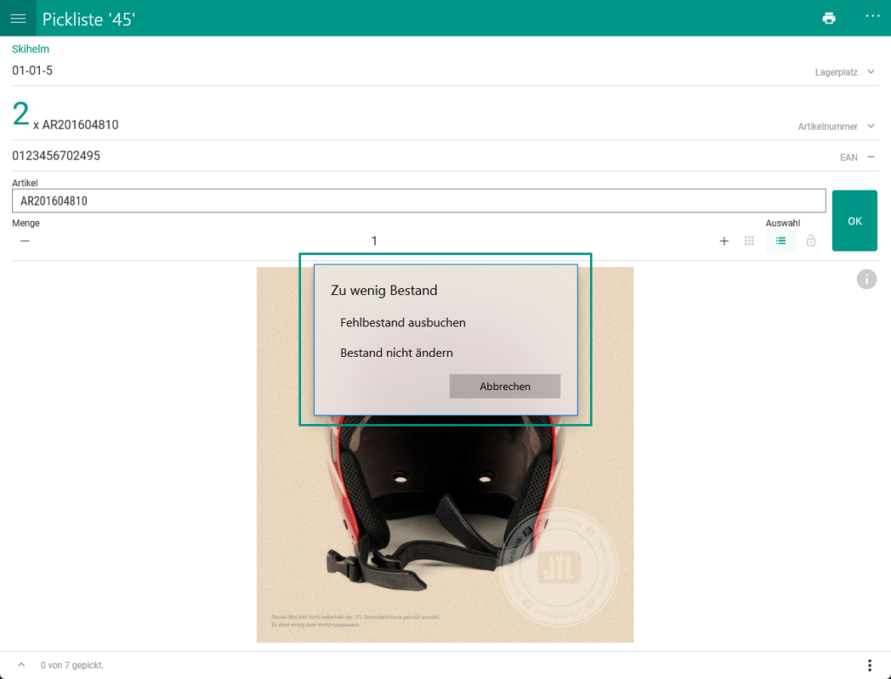The width and height of the screenshot is (891, 679).
Task: Dismiss the dialog via Abbrechen
Action: [505, 386]
